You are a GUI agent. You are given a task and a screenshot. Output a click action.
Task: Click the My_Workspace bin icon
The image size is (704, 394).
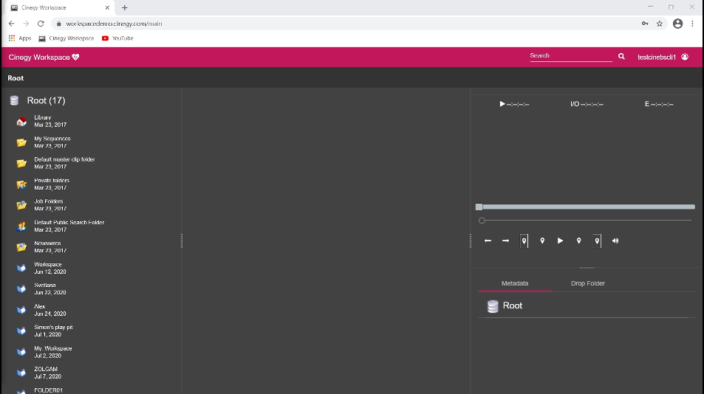(x=21, y=352)
